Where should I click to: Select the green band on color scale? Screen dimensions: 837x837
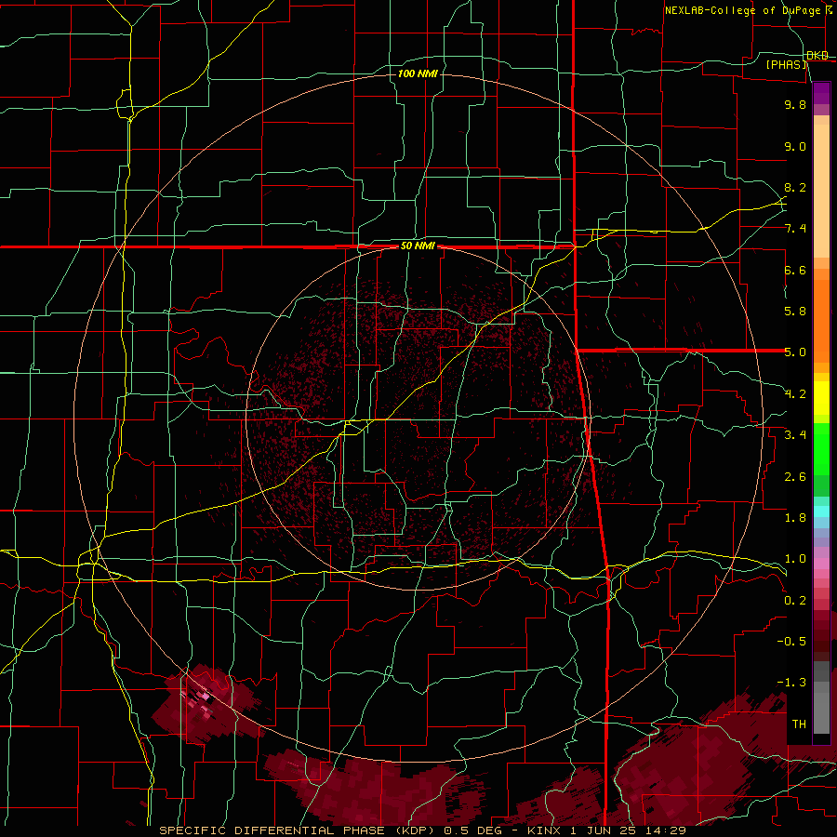[x=821, y=449]
